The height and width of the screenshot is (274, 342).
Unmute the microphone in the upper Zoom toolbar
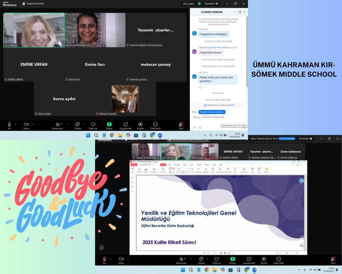coord(10,125)
